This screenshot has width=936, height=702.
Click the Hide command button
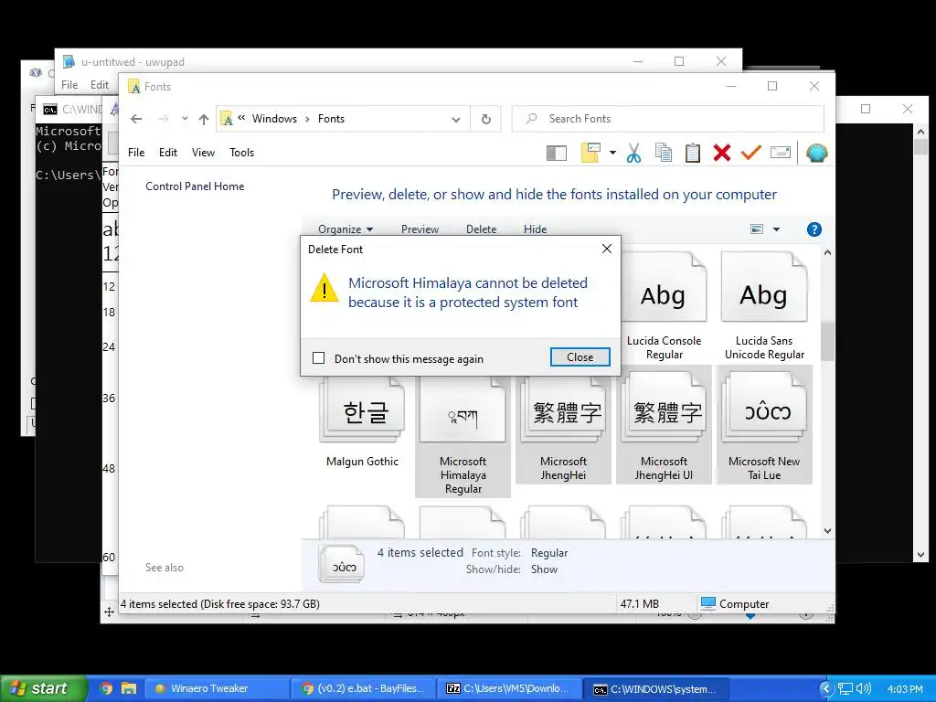coord(535,229)
